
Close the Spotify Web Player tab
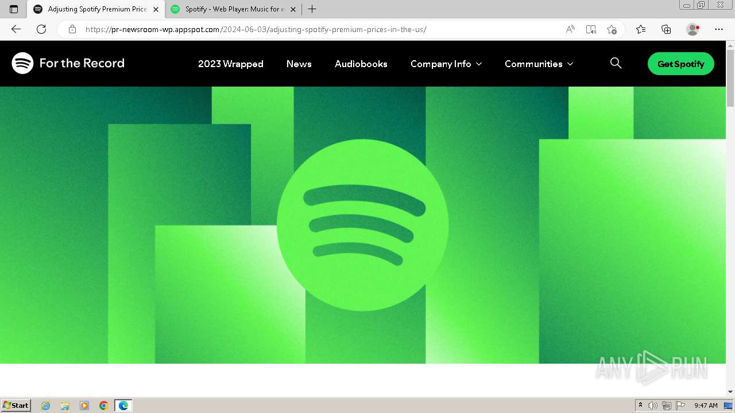(x=293, y=9)
